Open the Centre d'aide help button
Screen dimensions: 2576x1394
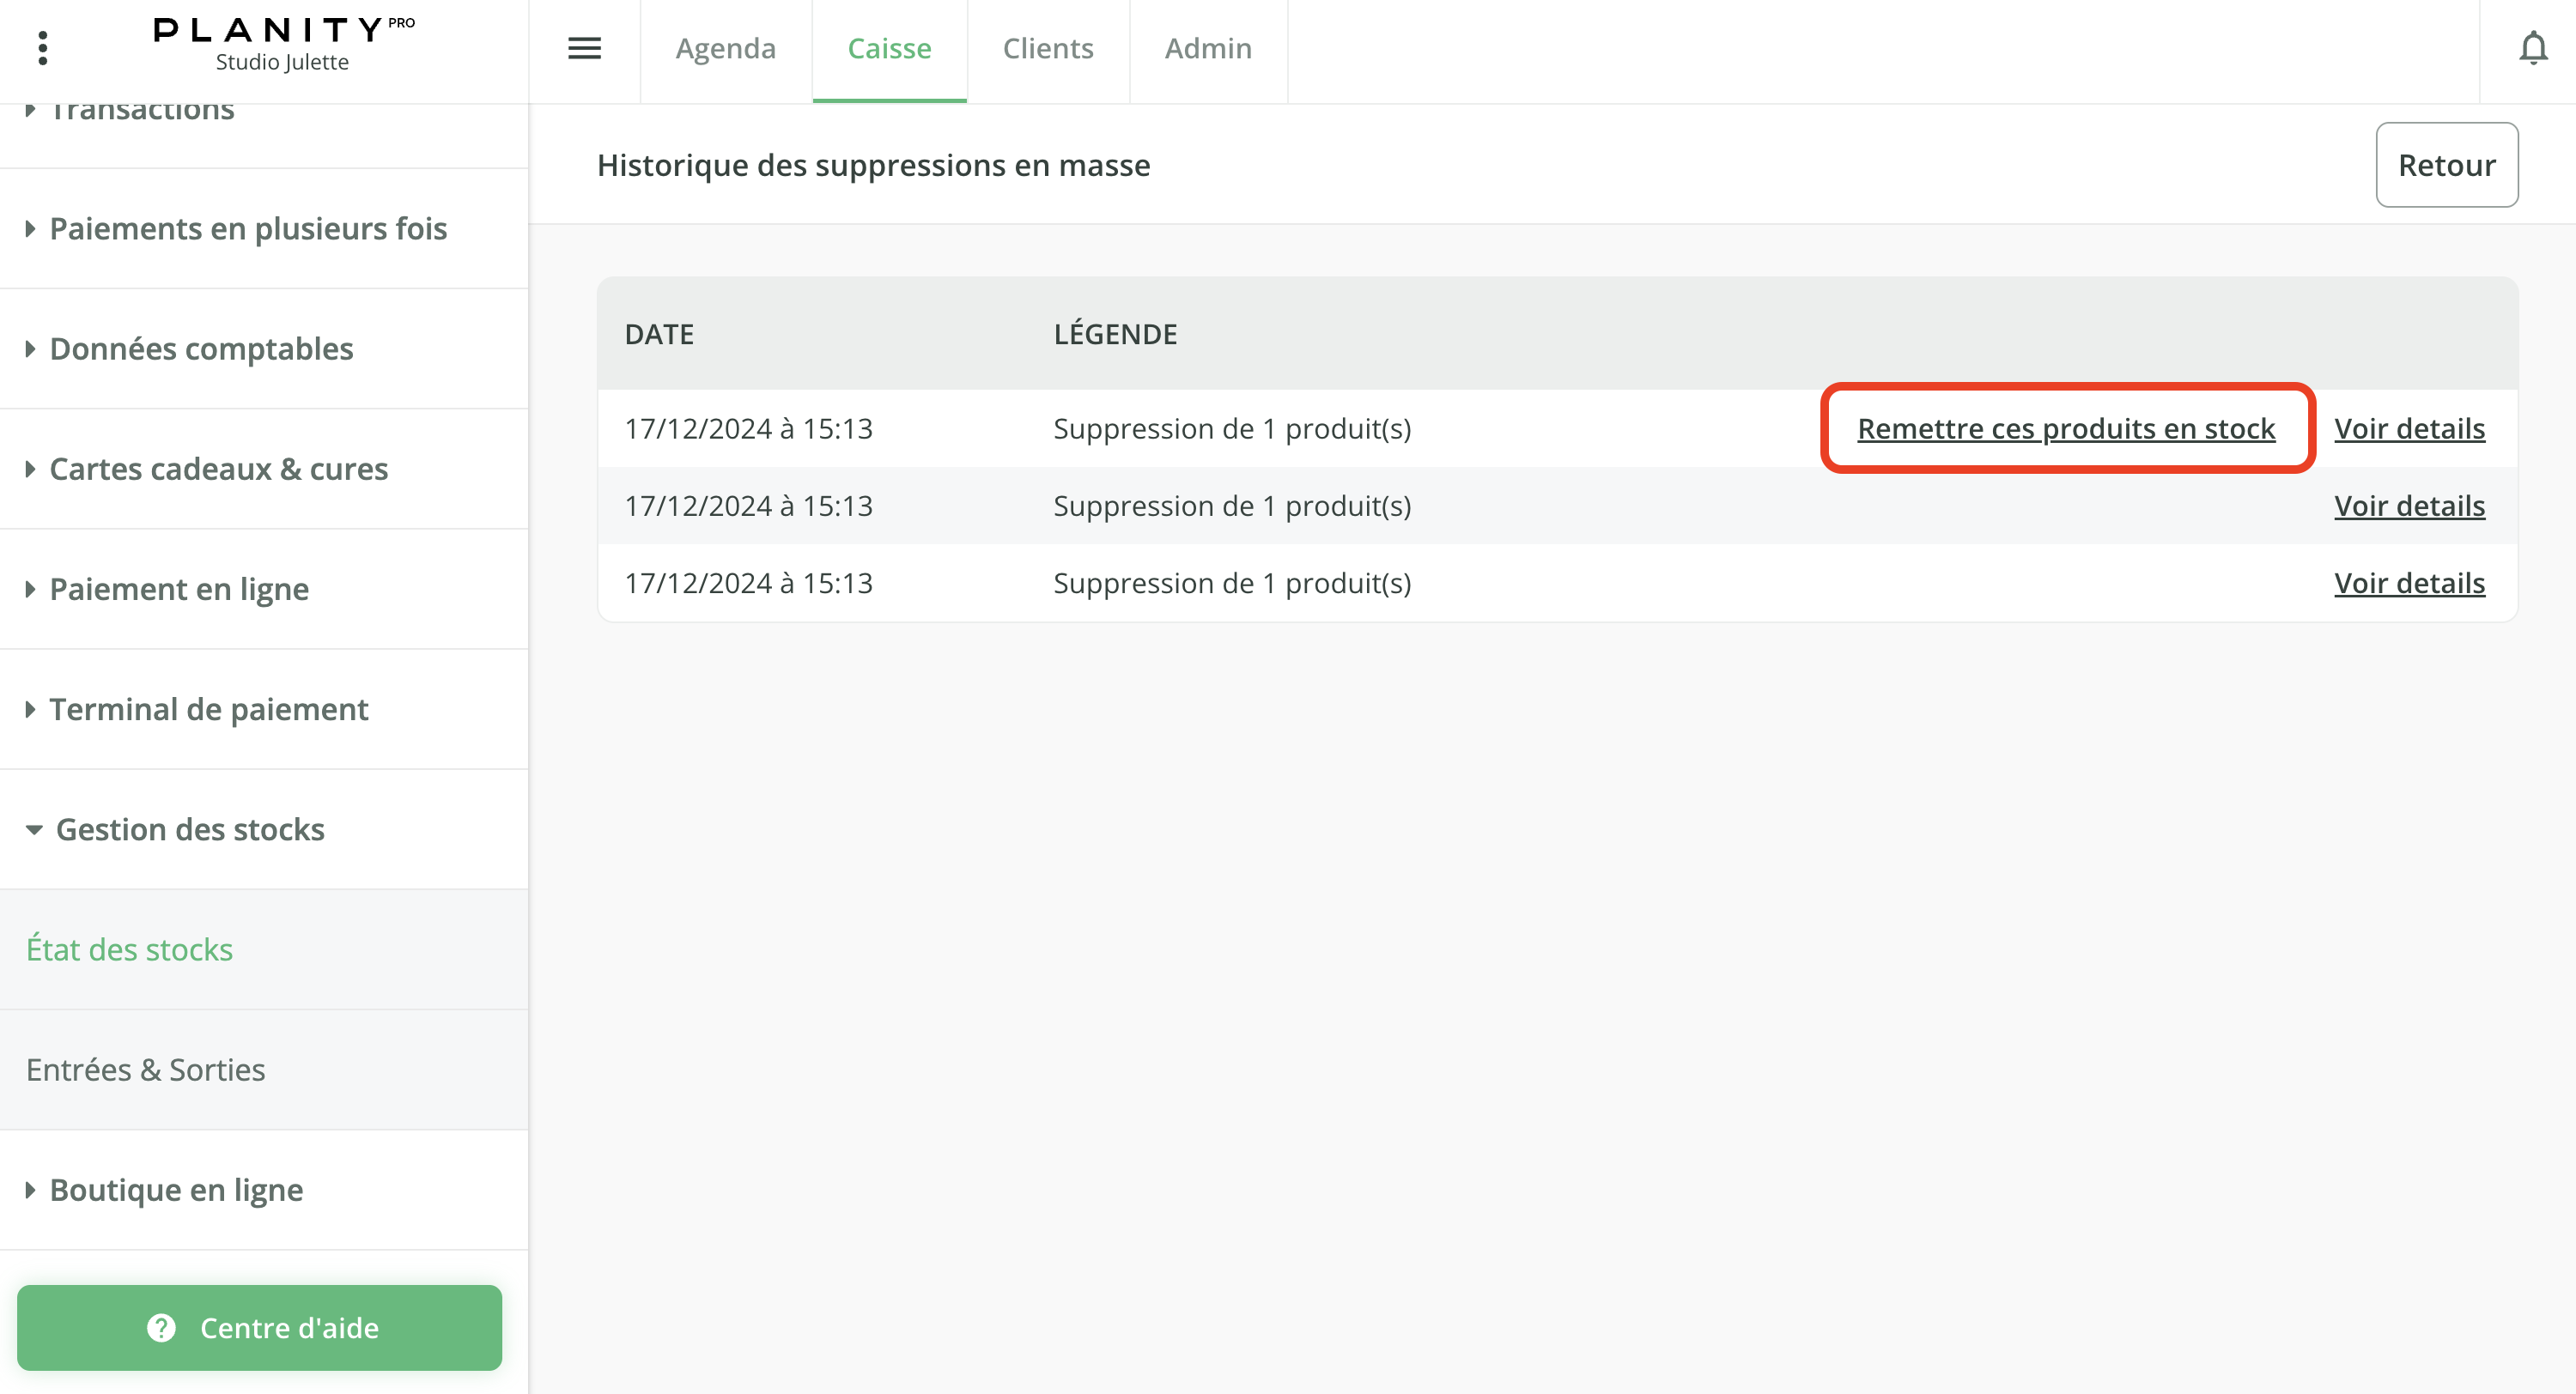(260, 1327)
